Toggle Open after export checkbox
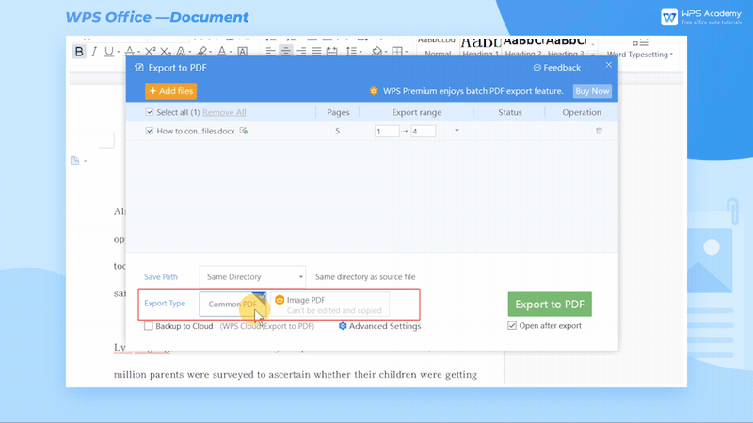The height and width of the screenshot is (423, 753). pos(512,326)
